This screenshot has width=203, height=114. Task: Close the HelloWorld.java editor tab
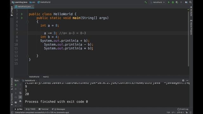tap(32, 6)
